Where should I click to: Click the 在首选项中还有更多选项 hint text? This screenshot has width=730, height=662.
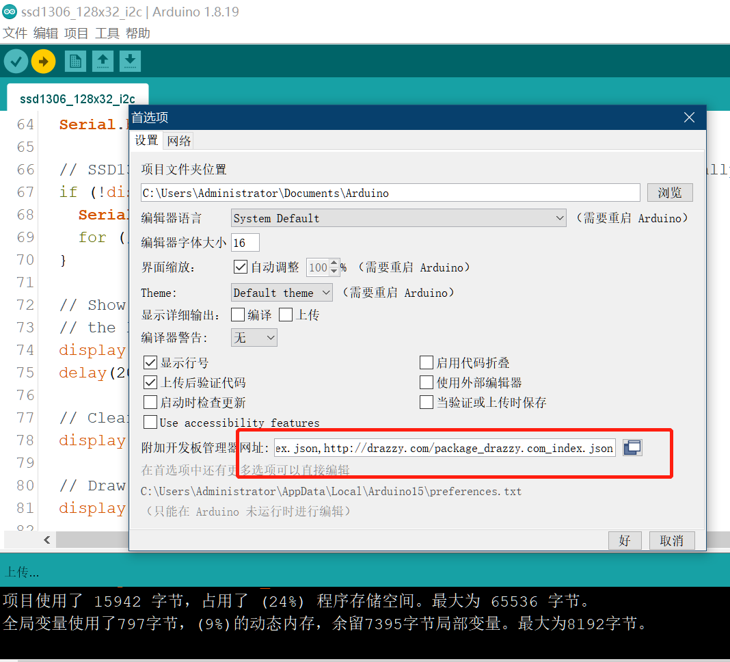pyautogui.click(x=245, y=470)
